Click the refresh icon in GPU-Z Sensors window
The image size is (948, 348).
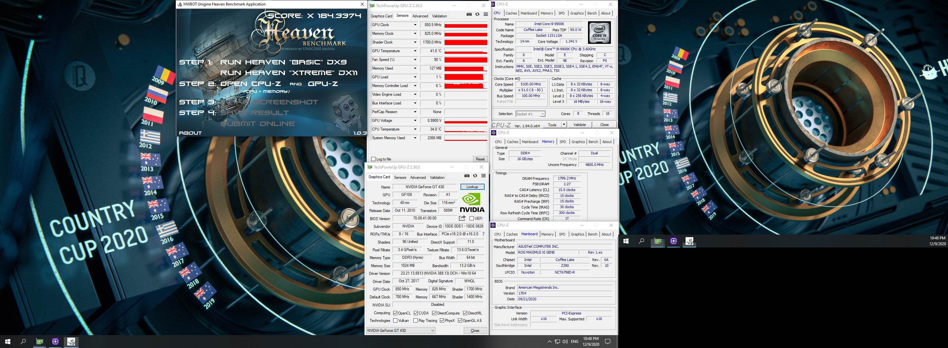477,15
